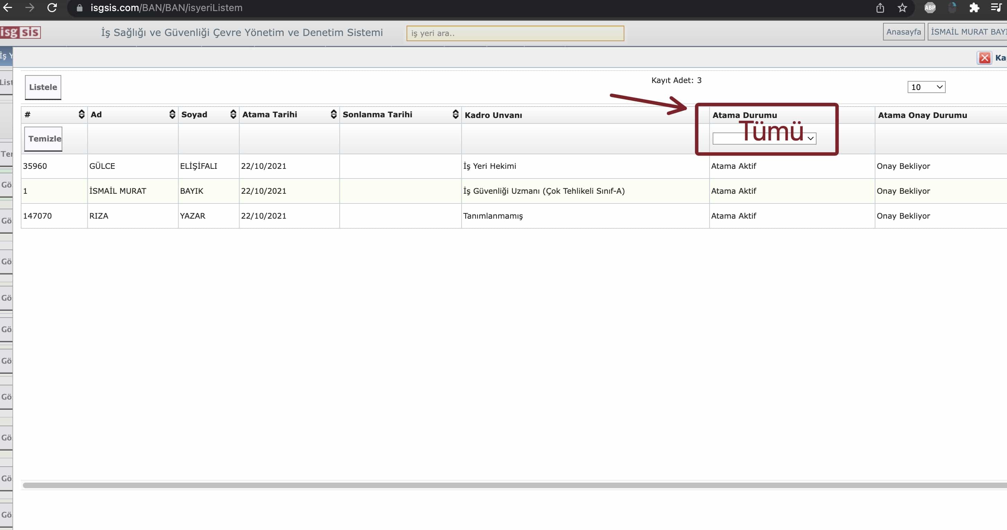Click the isgsis logo
Screen dimensions: 1007x530
(x=20, y=32)
